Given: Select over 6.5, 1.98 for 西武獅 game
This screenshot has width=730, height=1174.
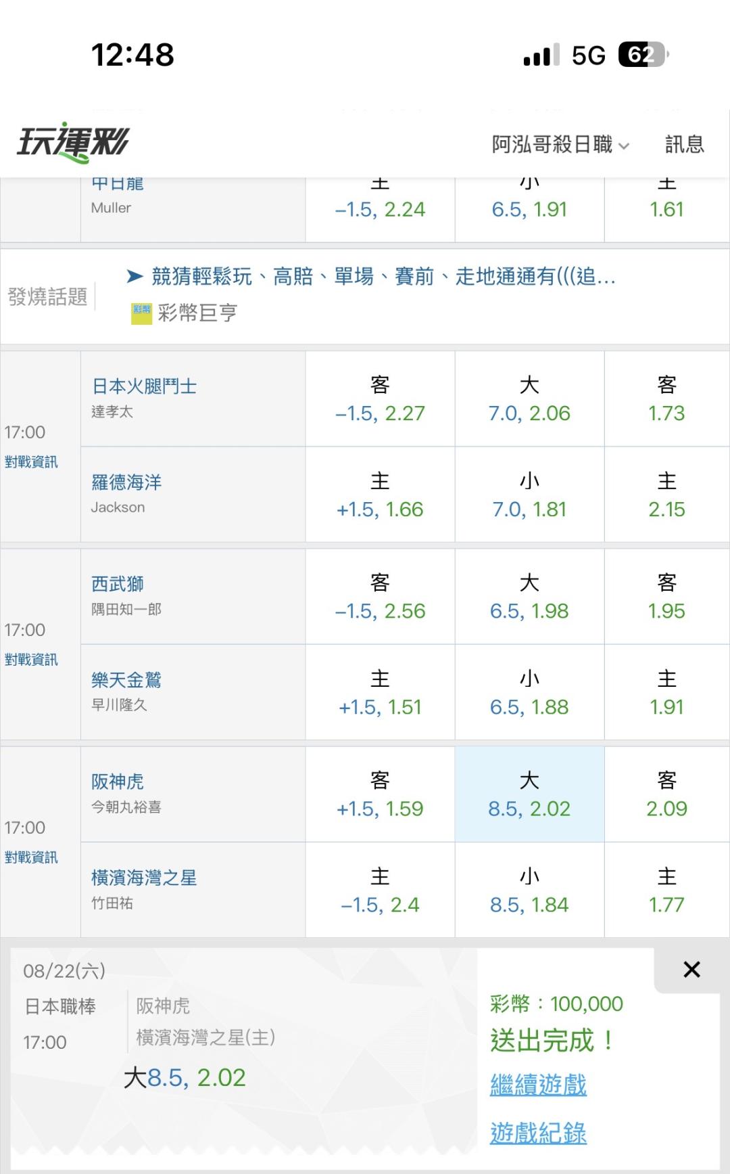Looking at the screenshot, I should coord(529,596).
